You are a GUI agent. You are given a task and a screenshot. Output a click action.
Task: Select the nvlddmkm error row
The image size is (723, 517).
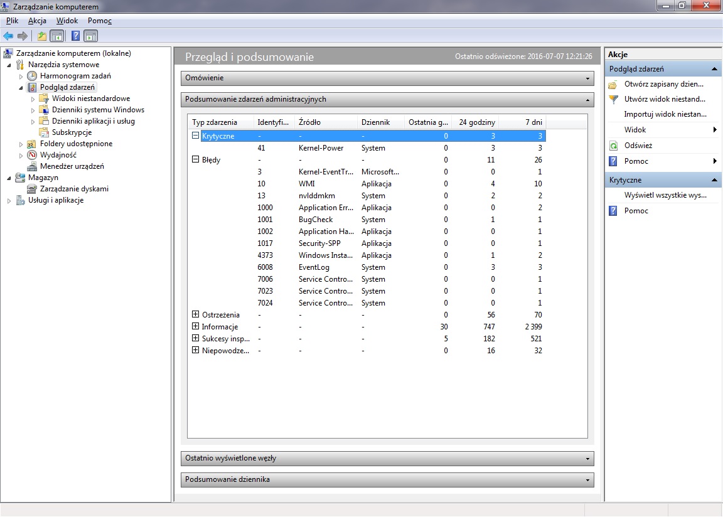[x=367, y=195]
